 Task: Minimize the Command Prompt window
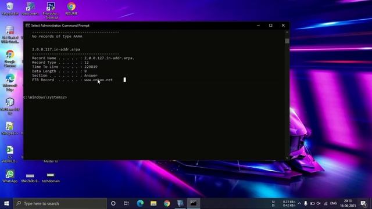[x=258, y=26]
